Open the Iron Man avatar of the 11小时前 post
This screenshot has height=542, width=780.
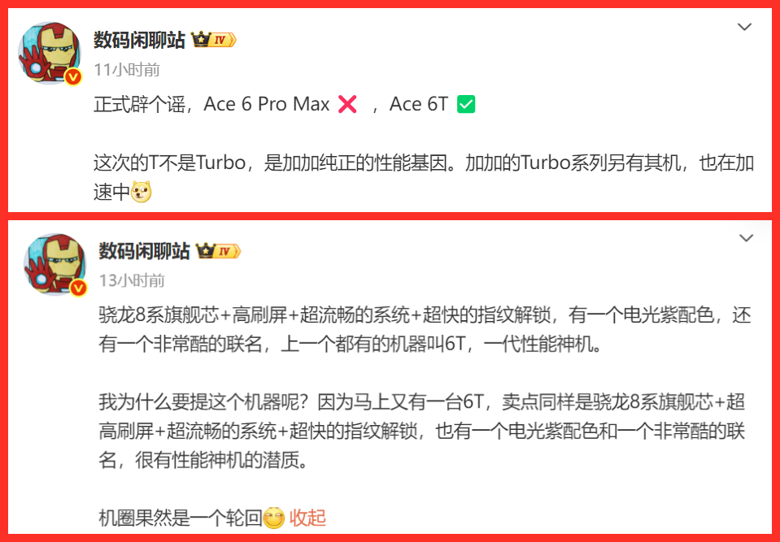(50, 53)
